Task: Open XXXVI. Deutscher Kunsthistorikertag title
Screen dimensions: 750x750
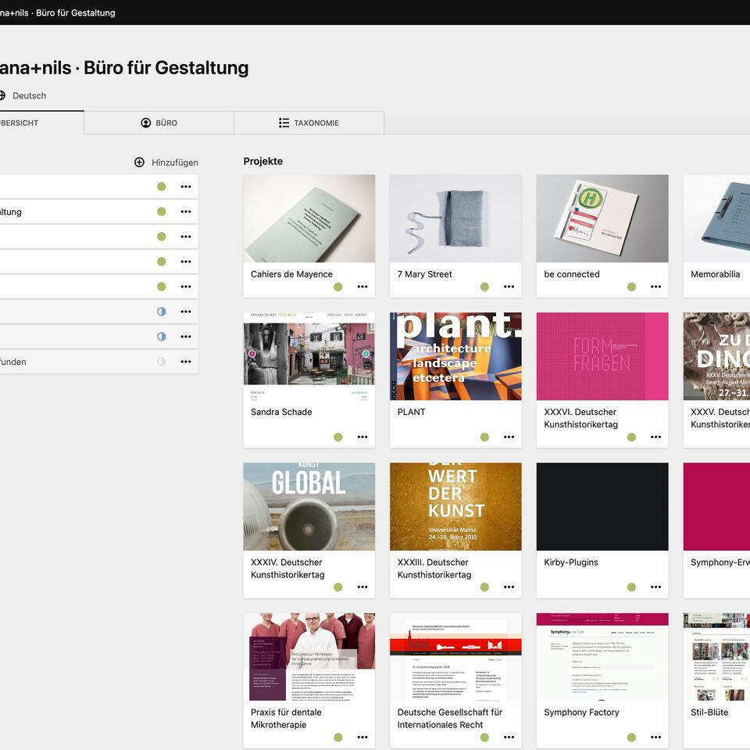Action: (x=580, y=418)
